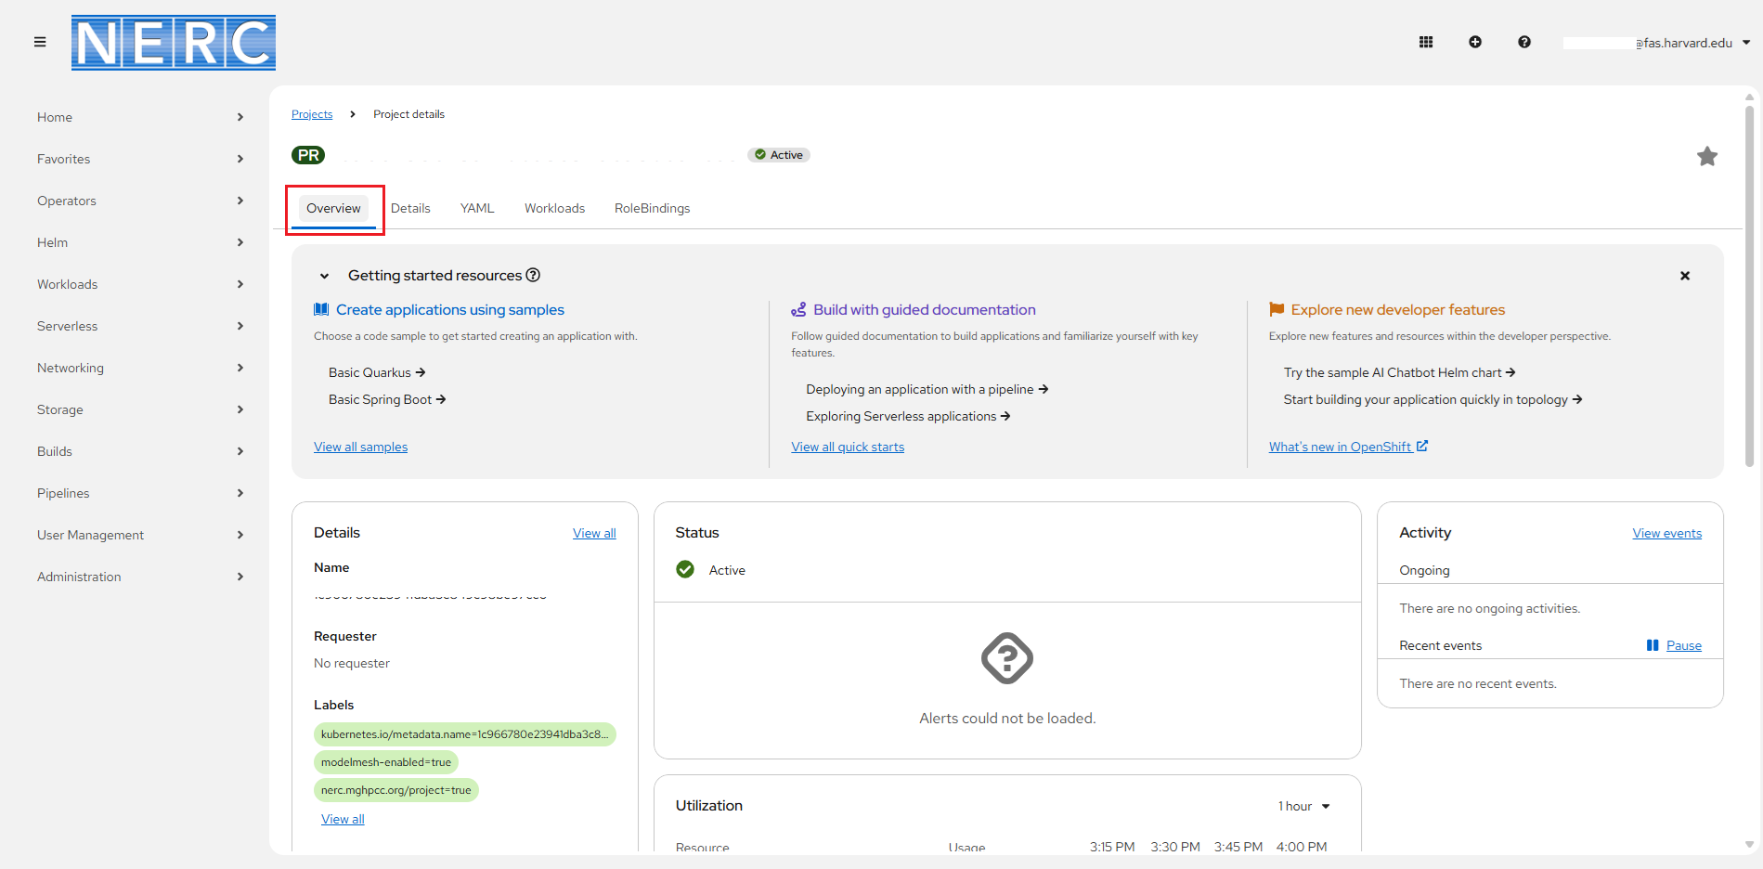Viewport: 1763px width, 869px height.
Task: Click the hamburger navigation menu icon
Action: [x=40, y=42]
